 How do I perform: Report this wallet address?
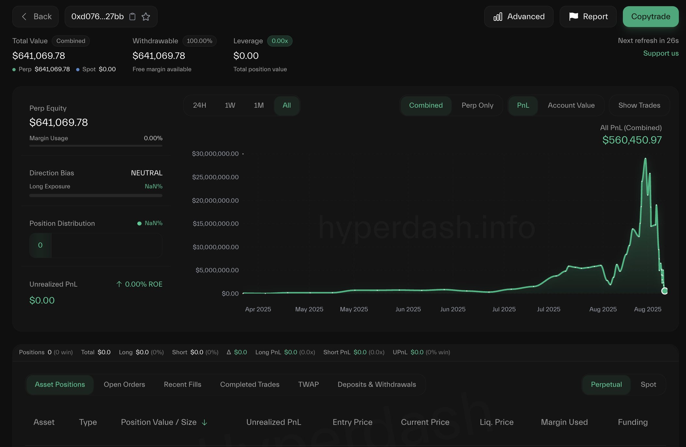(588, 17)
